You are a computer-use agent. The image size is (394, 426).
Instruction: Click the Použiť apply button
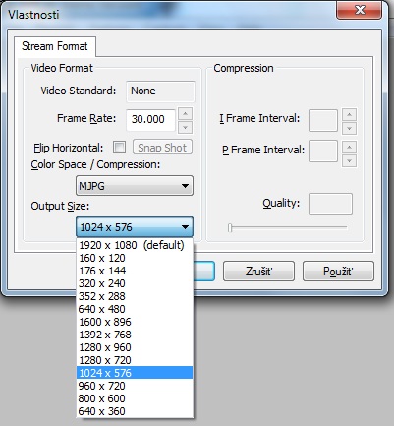[x=338, y=272]
